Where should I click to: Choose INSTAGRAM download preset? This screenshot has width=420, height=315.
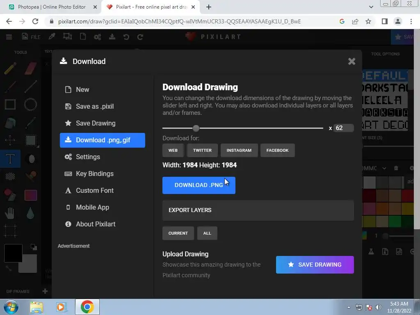pos(239,150)
